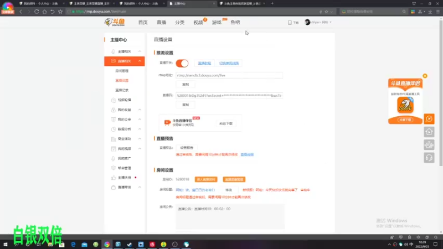Click the rtmp address field
Image resolution: width=443 pixels, height=249 pixels.
(229, 75)
